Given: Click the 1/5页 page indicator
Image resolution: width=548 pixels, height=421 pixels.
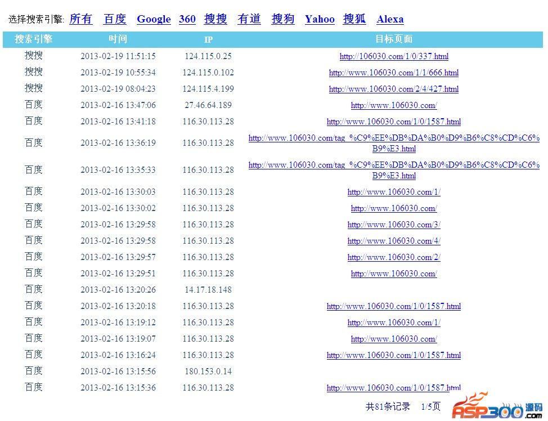Looking at the screenshot, I should (430, 407).
